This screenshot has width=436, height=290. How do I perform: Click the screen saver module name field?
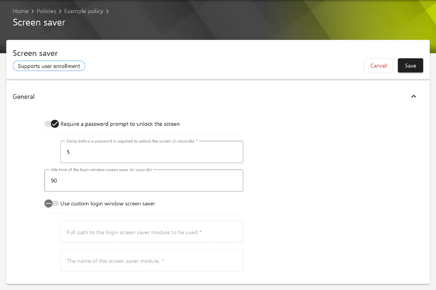click(152, 260)
